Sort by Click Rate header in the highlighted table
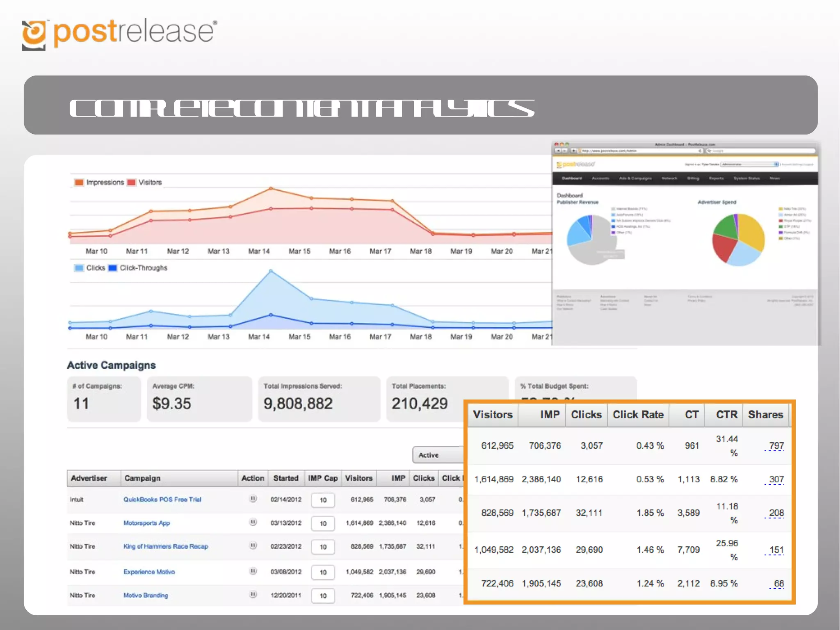 coord(638,415)
